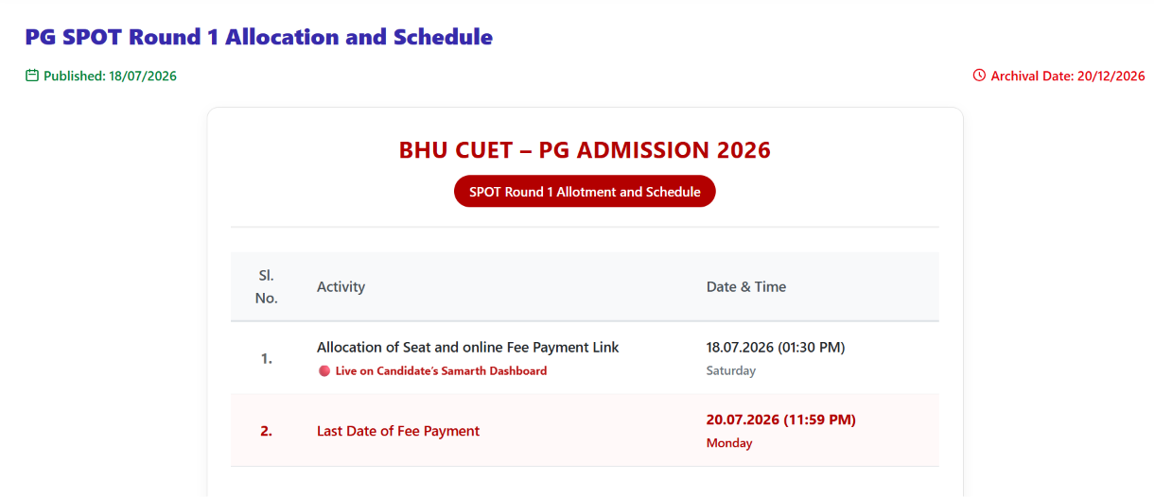The image size is (1155, 497).
Task: Click the Published: 18/07/2026 label
Action: (110, 76)
